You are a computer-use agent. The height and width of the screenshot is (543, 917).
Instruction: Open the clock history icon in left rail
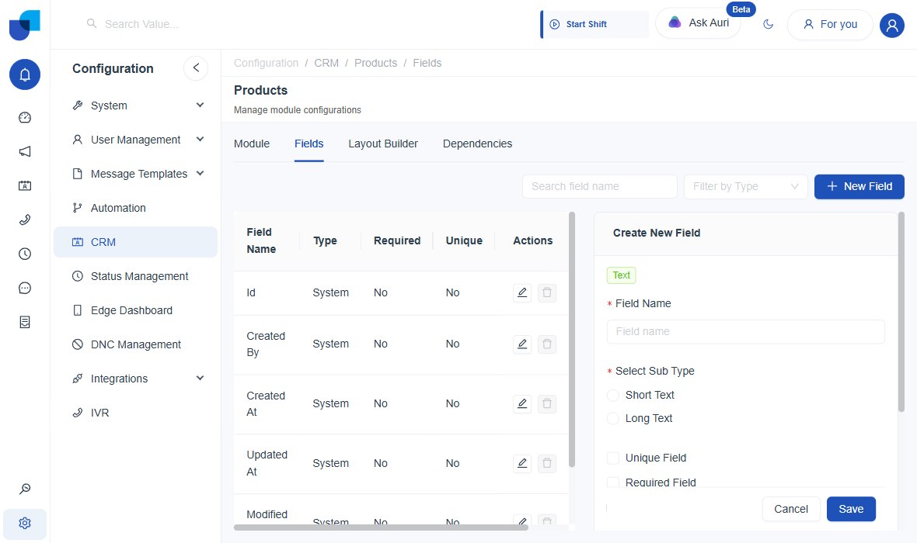click(x=25, y=254)
